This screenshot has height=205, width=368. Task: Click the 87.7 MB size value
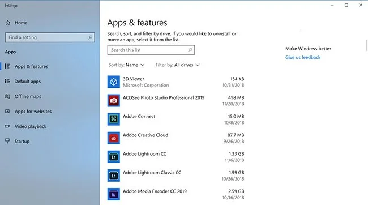click(x=236, y=135)
